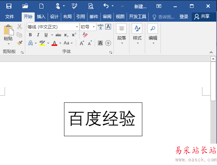
Task: Cut the selection with the scissors icon
Action: (20, 27)
